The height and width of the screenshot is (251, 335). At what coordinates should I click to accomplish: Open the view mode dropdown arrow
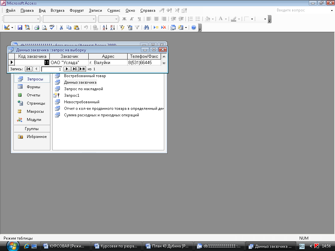click(12, 27)
